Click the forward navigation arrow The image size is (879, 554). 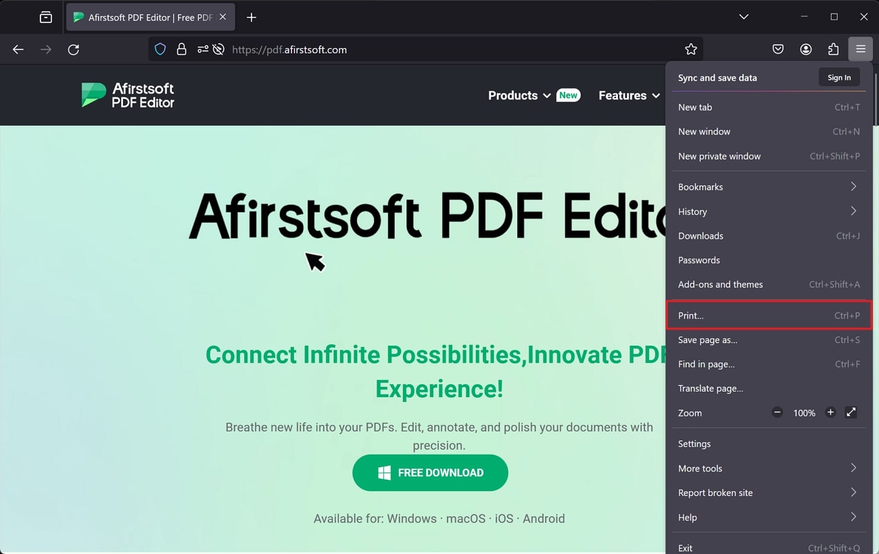pos(46,49)
